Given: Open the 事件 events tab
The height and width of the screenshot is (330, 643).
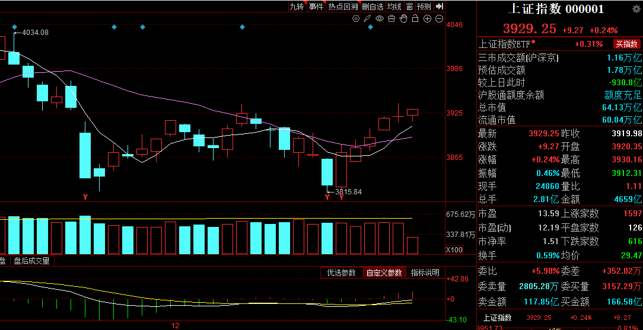Looking at the screenshot, I should point(316,7).
